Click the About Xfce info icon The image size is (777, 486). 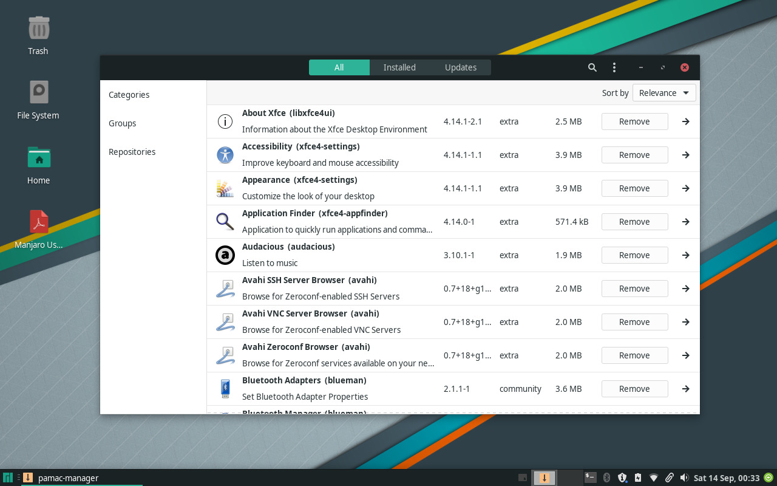225,122
